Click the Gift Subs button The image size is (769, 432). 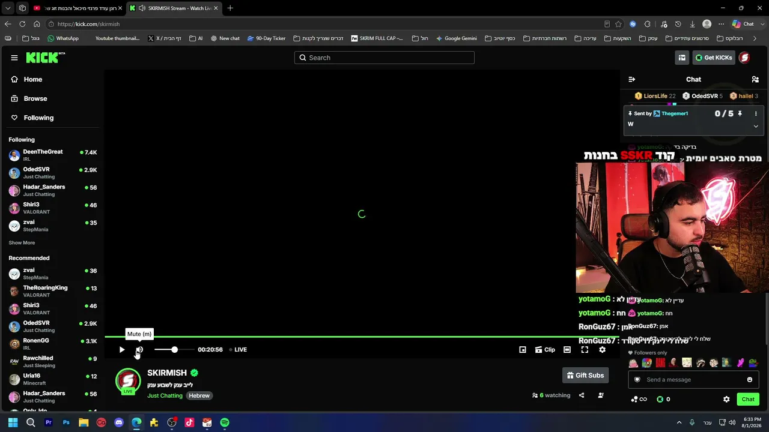coord(585,376)
